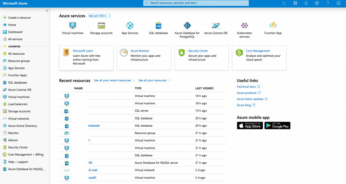
Task: Click the NAME column header
Action: 78,88
